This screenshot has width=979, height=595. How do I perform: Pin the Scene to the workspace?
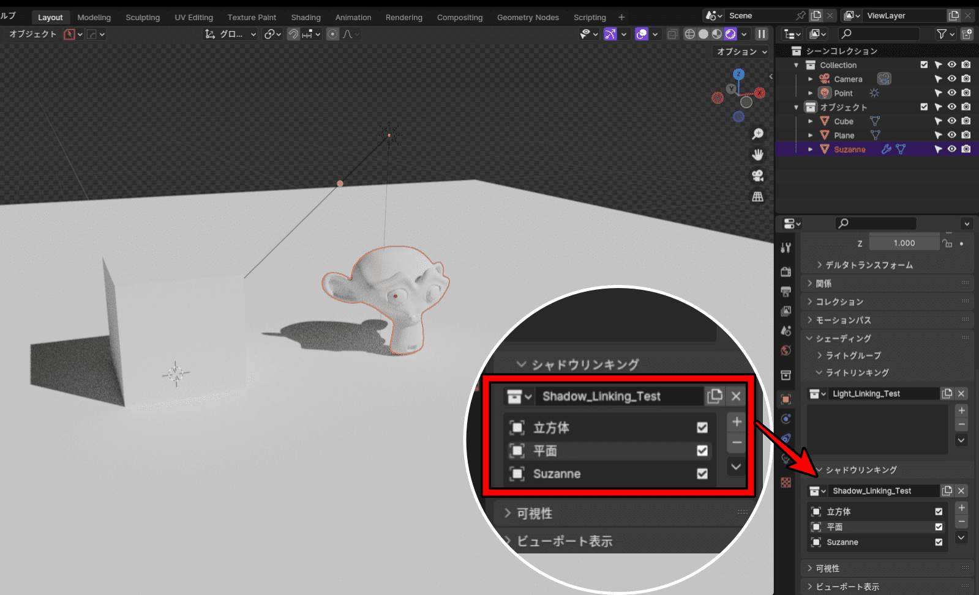801,15
